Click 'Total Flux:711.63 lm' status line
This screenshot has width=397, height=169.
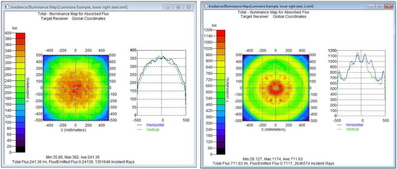[274, 164]
